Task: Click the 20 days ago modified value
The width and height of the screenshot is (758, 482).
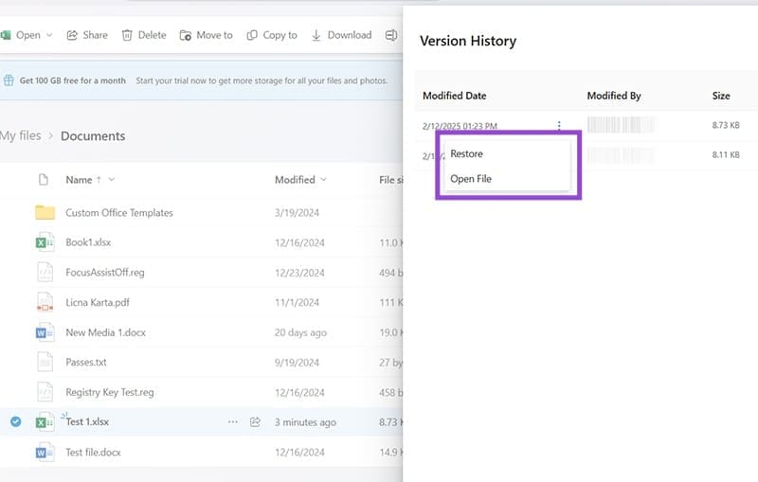Action: coord(300,332)
